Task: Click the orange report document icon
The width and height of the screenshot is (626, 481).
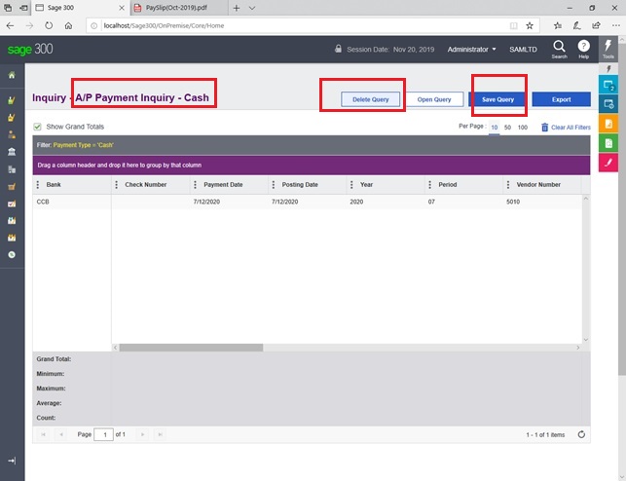Action: coord(608,124)
